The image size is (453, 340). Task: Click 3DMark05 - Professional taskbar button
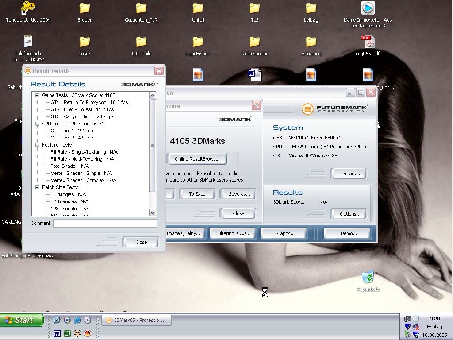(x=137, y=320)
